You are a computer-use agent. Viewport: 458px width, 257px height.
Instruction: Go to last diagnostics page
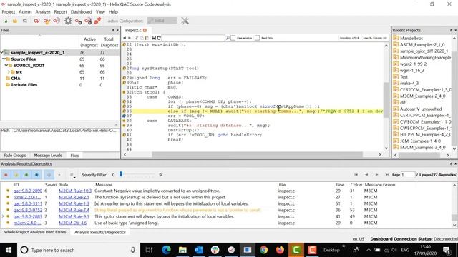[387, 175]
